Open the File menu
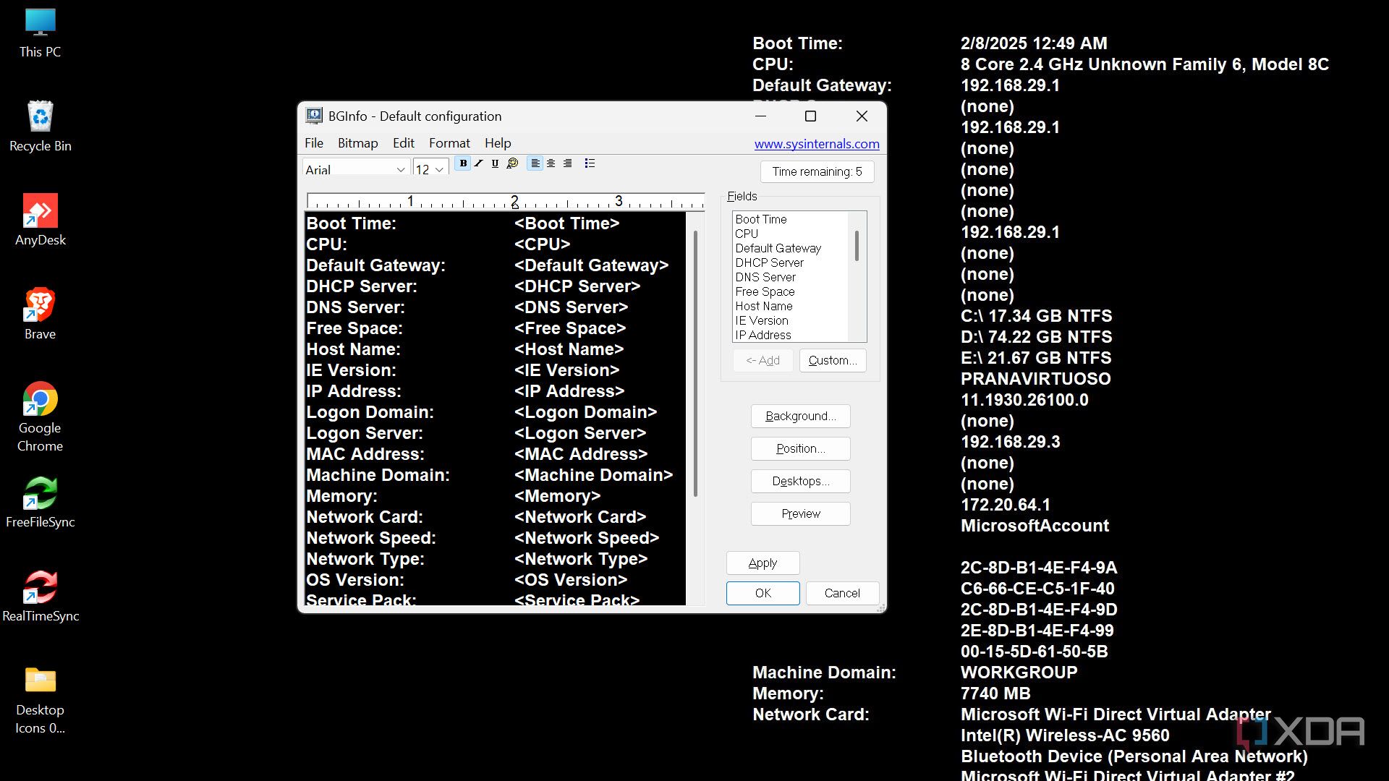 [314, 143]
